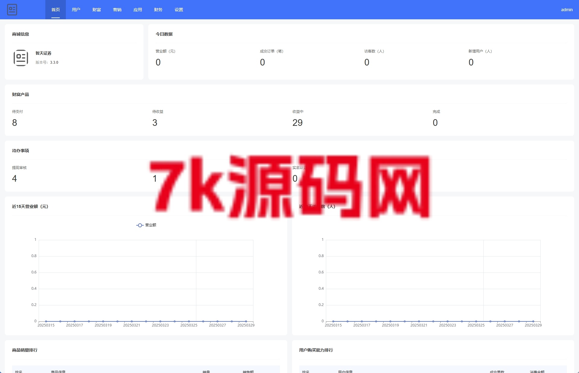Image resolution: width=579 pixels, height=373 pixels.
Task: Switch to the 用户 menu
Action: coord(76,10)
